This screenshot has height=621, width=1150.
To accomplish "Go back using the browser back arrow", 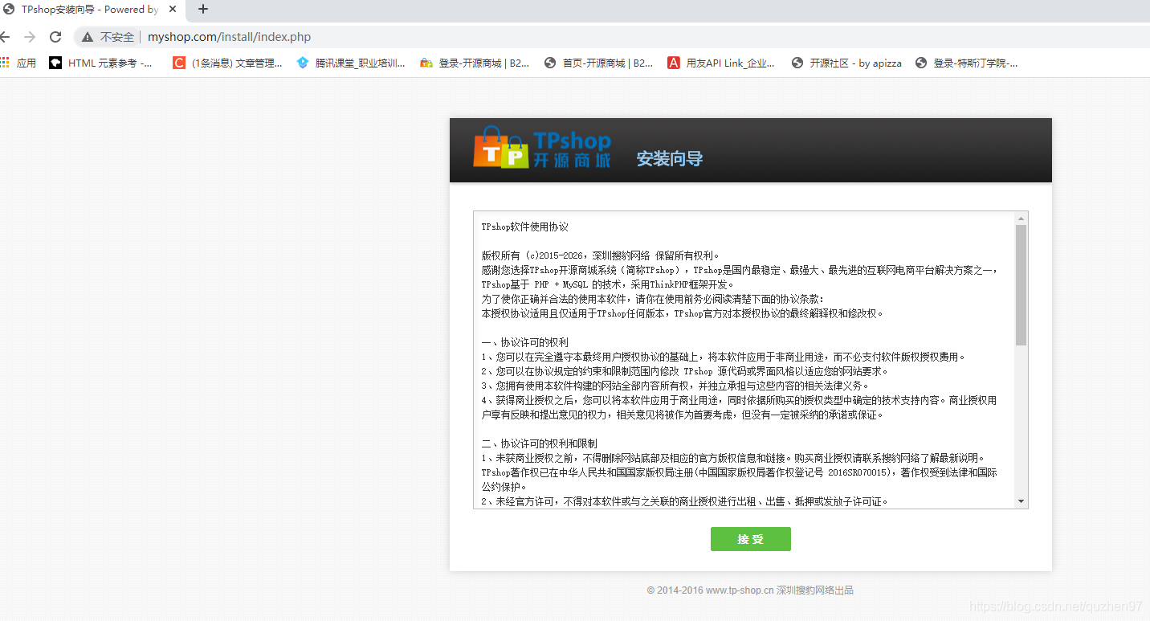I will [x=5, y=37].
